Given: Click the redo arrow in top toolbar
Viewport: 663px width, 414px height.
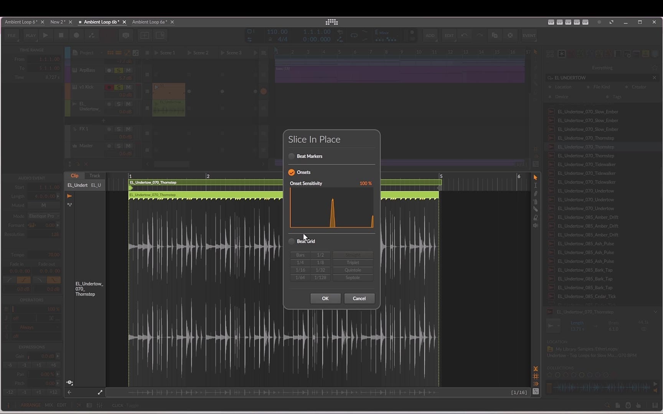Looking at the screenshot, I should pyautogui.click(x=480, y=35).
